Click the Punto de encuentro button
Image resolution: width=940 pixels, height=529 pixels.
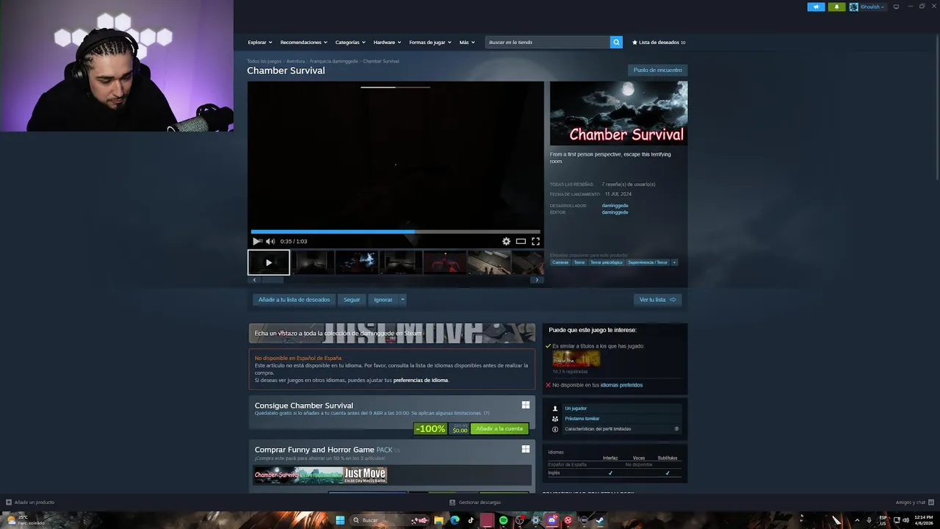click(x=657, y=70)
